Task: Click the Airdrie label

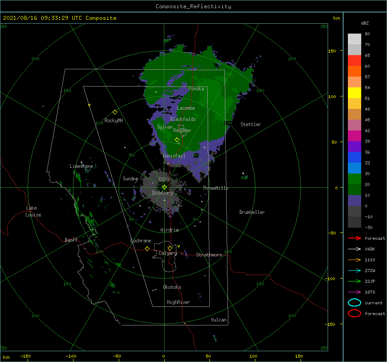Action: 169,230
